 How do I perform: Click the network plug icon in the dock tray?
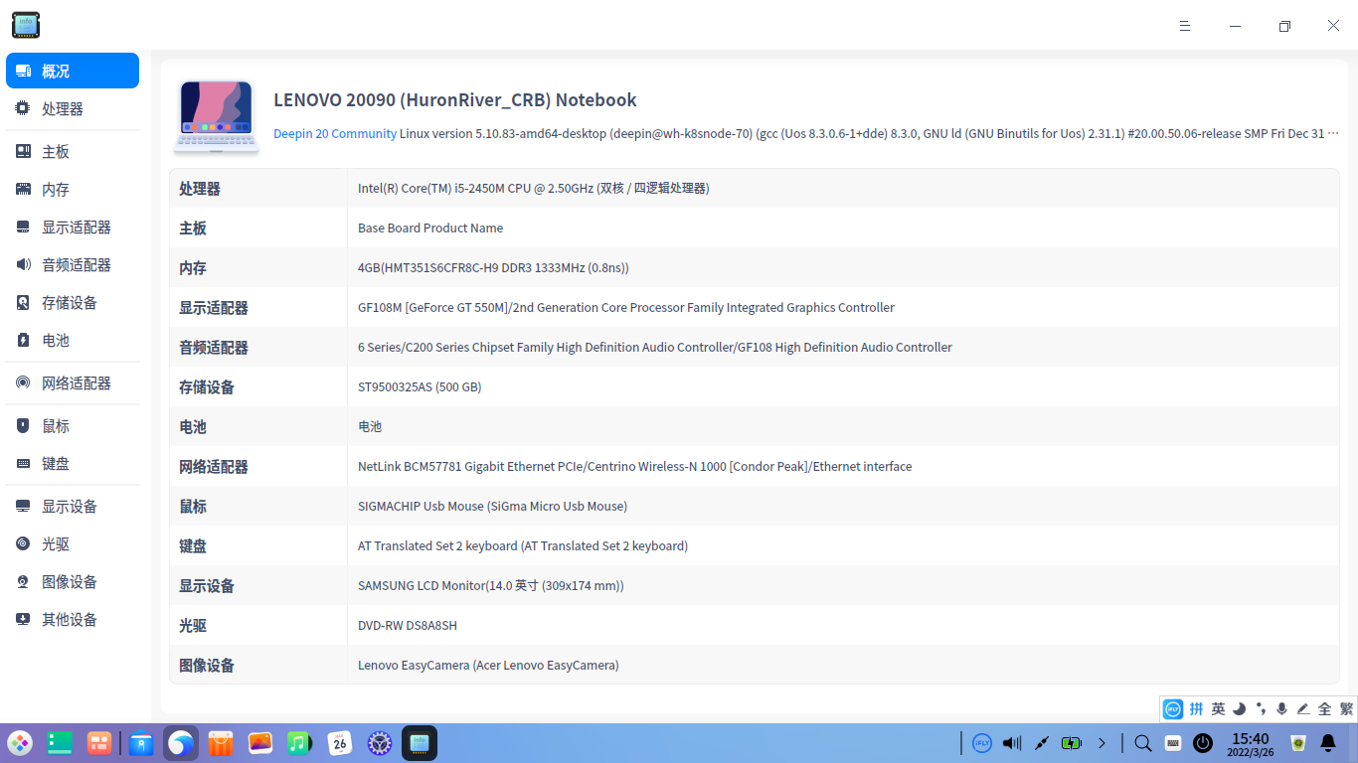(x=1042, y=743)
